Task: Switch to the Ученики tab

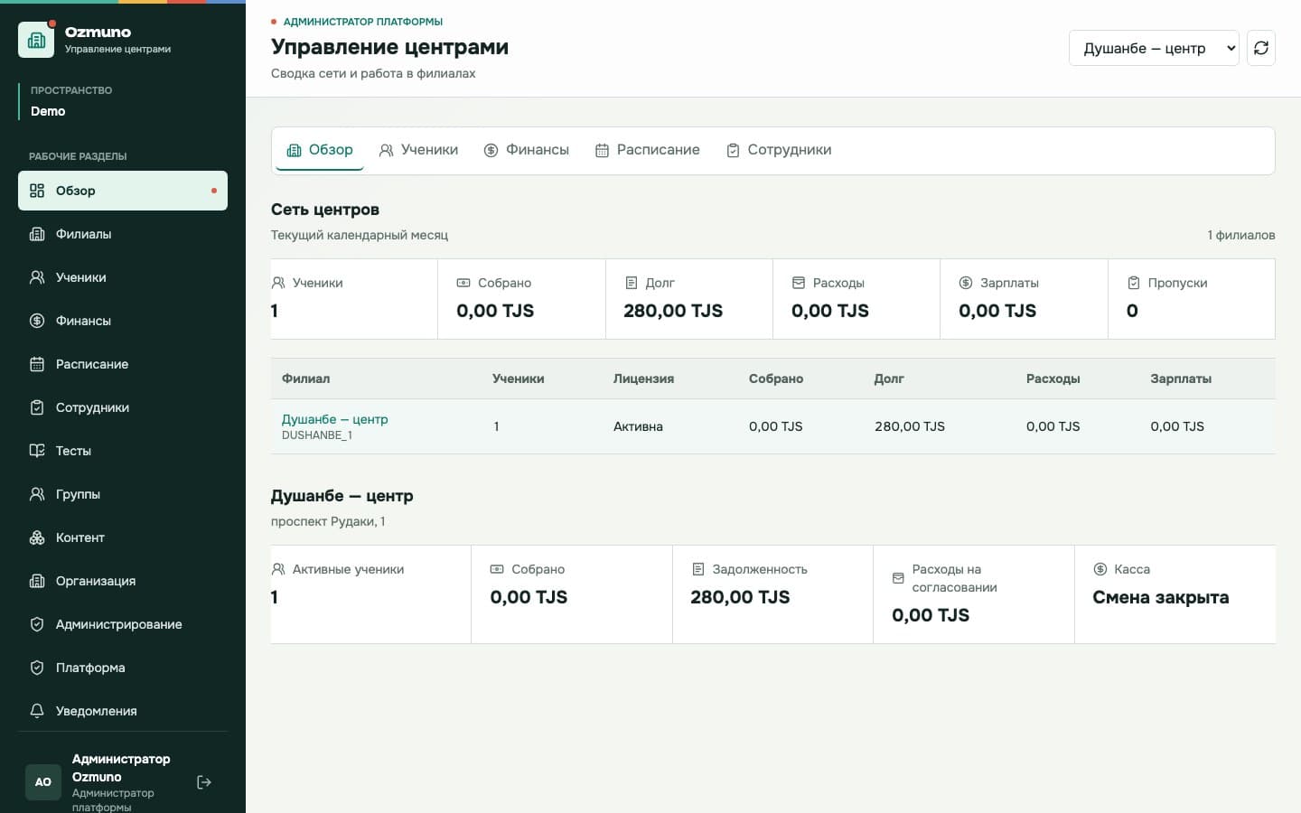Action: (418, 150)
